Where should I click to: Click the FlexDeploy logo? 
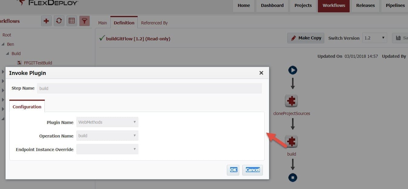coord(48,3)
